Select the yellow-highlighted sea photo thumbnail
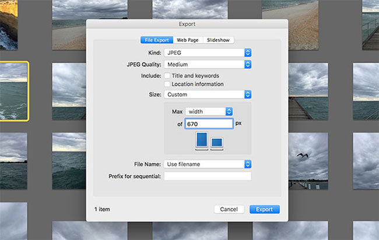 pyautogui.click(x=14, y=91)
